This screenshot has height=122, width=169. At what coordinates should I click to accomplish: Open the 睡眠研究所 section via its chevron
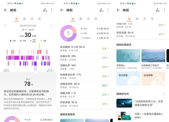[164, 94]
